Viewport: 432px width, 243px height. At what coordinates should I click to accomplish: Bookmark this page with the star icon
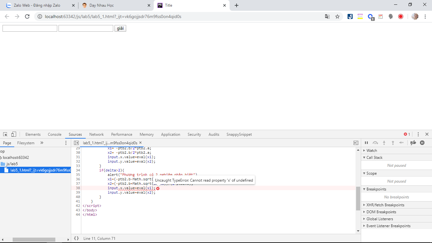point(337,16)
